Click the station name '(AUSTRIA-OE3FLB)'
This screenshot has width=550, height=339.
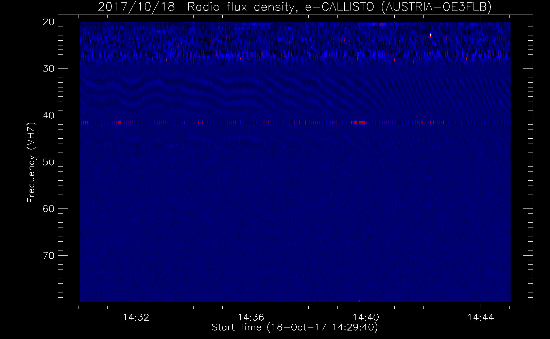pos(436,7)
